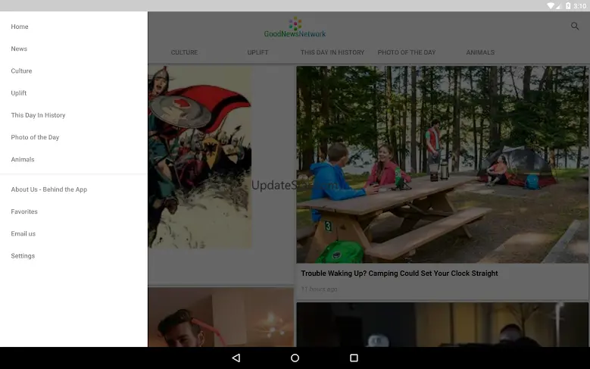
Task: Open the recent apps overview button
Action: pyautogui.click(x=354, y=358)
